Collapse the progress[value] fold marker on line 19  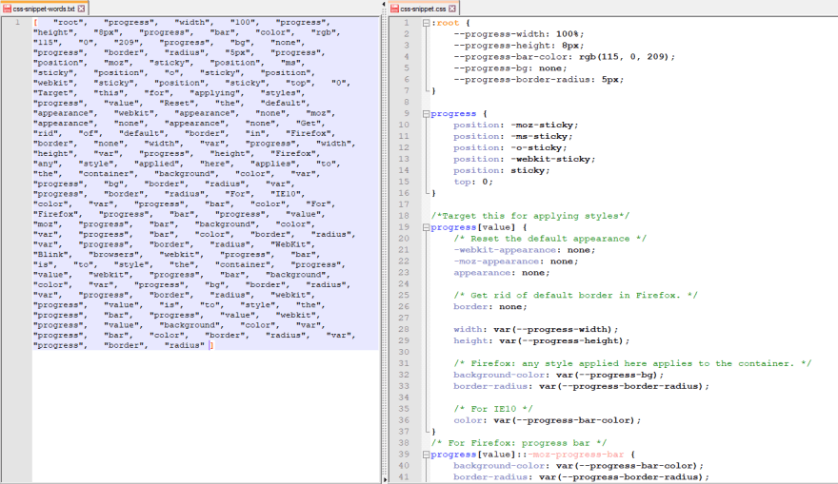coord(426,227)
